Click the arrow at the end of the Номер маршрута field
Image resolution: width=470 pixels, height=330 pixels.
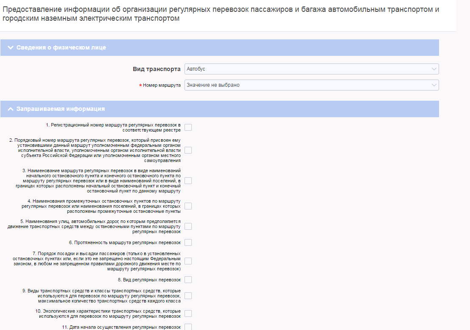434,85
